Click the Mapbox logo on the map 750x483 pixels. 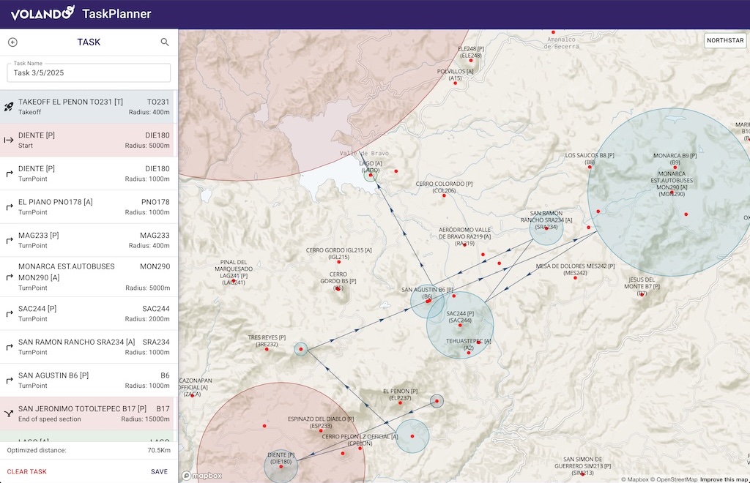click(x=202, y=476)
